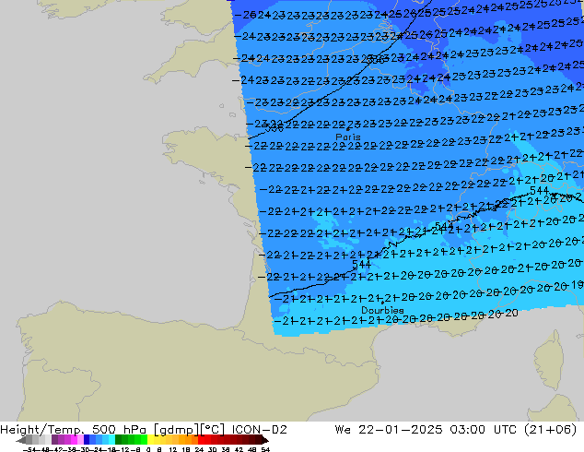The height and width of the screenshot is (452, 584).
Task: Click the '[gdmp]' unit text
Action: pos(177,430)
